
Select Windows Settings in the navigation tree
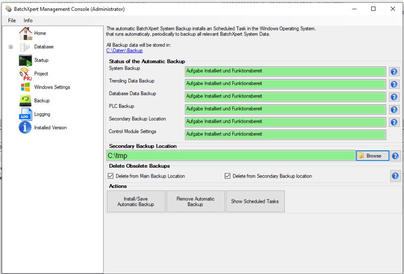(52, 87)
